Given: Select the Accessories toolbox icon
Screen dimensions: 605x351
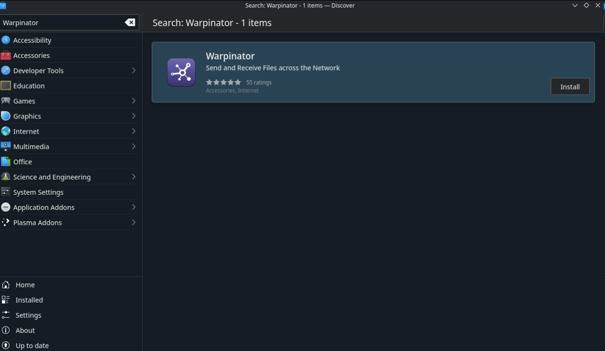Looking at the screenshot, I should [6, 55].
